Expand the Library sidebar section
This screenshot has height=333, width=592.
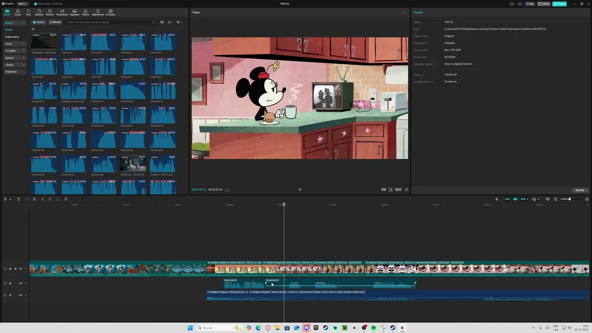click(x=15, y=65)
